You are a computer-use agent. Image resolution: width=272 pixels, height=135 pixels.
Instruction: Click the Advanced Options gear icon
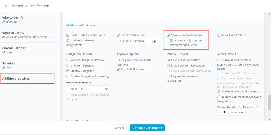68,25
